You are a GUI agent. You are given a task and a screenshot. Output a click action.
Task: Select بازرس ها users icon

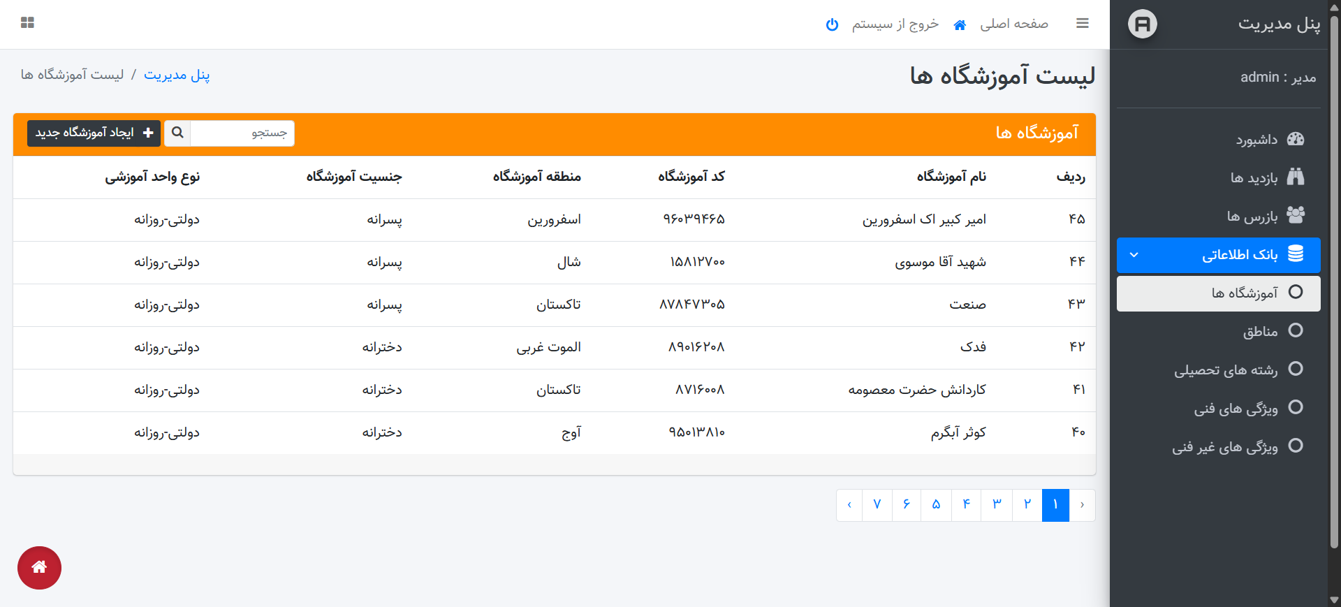(1295, 215)
